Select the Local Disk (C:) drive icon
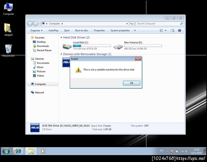 click(x=67, y=47)
